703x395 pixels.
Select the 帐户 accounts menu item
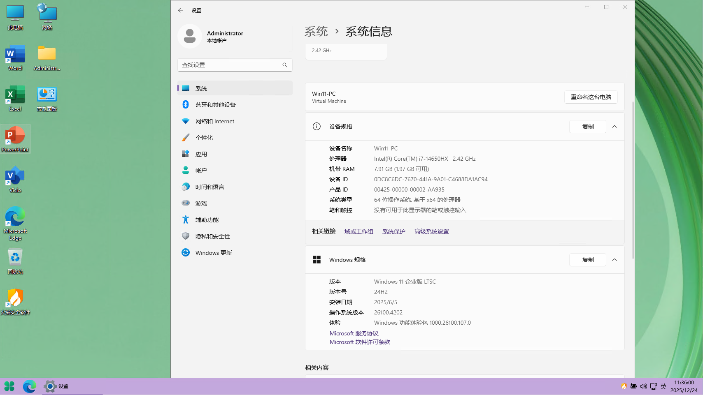pyautogui.click(x=201, y=171)
